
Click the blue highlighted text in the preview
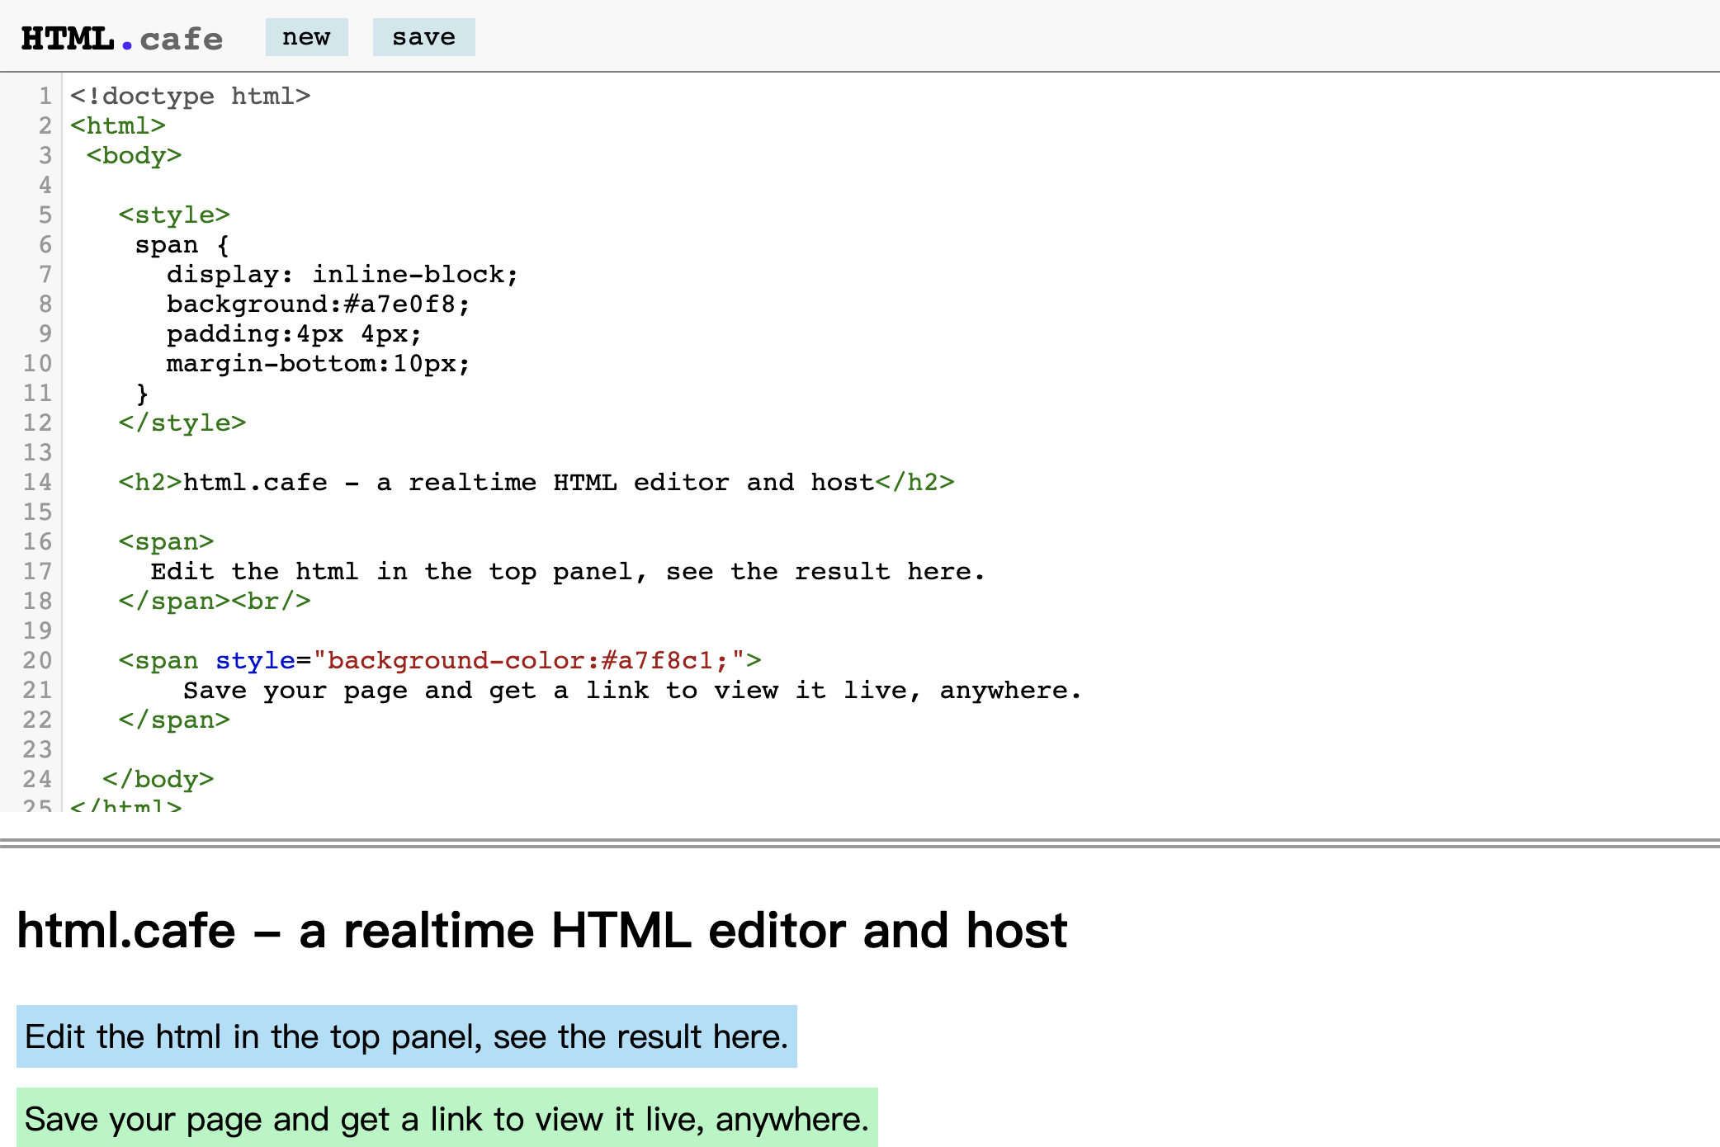[404, 1037]
